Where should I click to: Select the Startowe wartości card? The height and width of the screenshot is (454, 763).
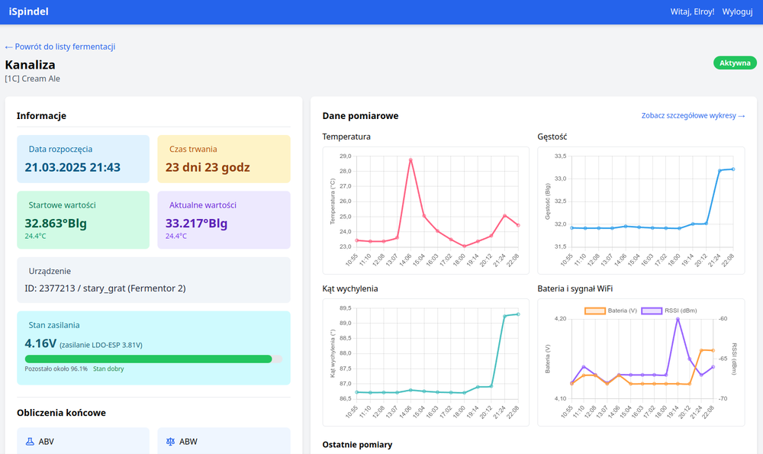(x=83, y=219)
